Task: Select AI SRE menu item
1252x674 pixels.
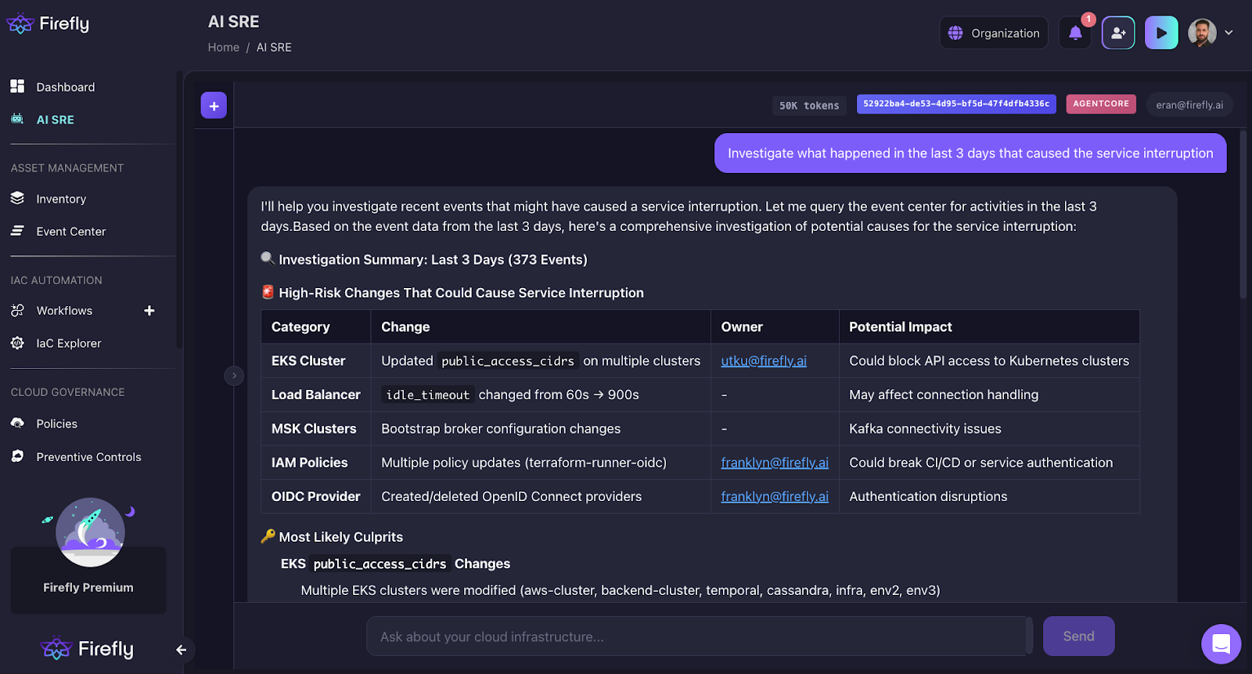Action: pyautogui.click(x=56, y=120)
